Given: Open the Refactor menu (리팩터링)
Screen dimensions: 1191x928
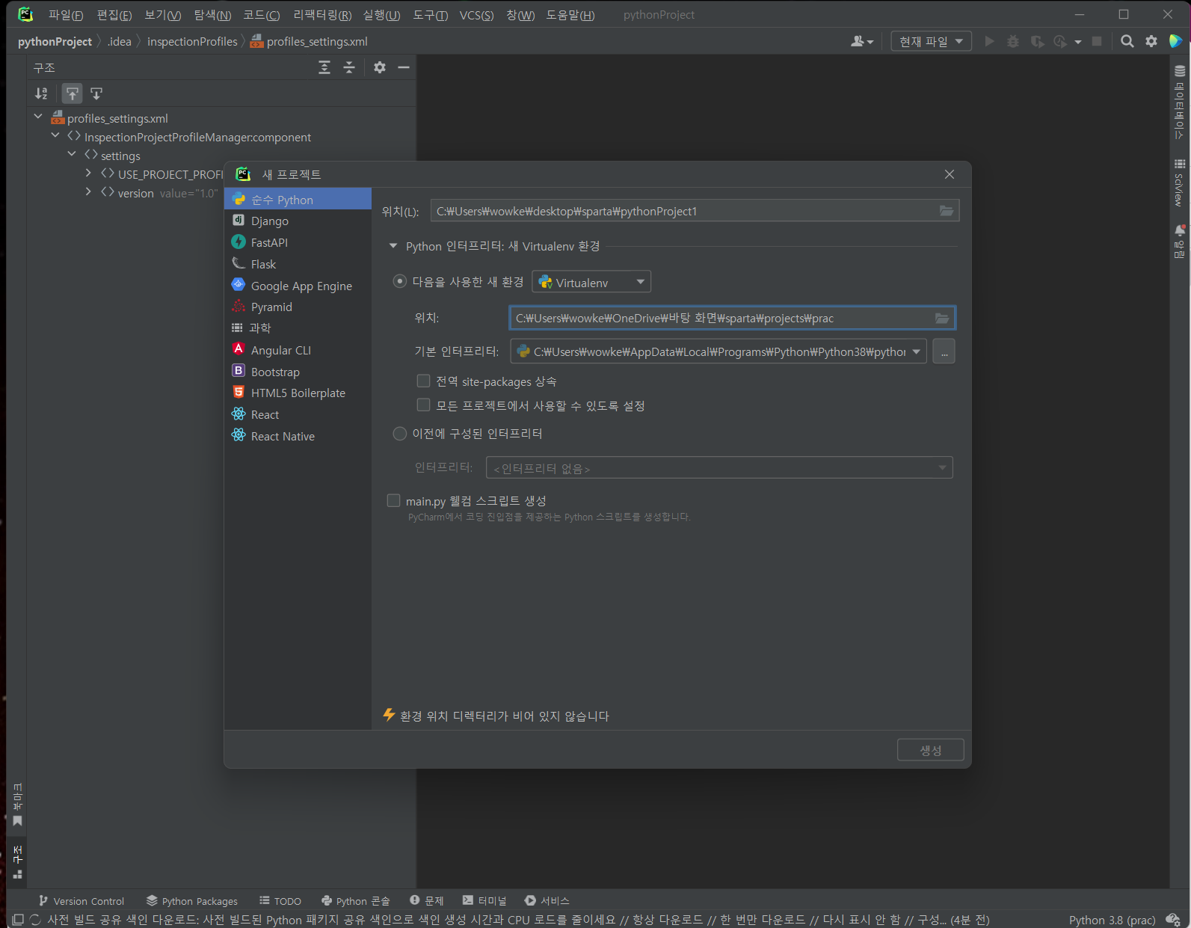Looking at the screenshot, I should (x=322, y=15).
